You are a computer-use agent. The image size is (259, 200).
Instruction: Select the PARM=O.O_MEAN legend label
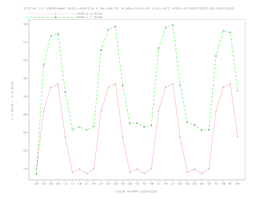pos(89,14)
